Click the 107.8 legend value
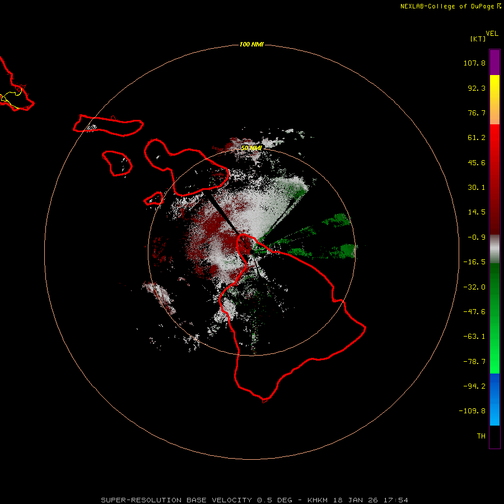Screen dimensions: 504x504 (x=474, y=63)
